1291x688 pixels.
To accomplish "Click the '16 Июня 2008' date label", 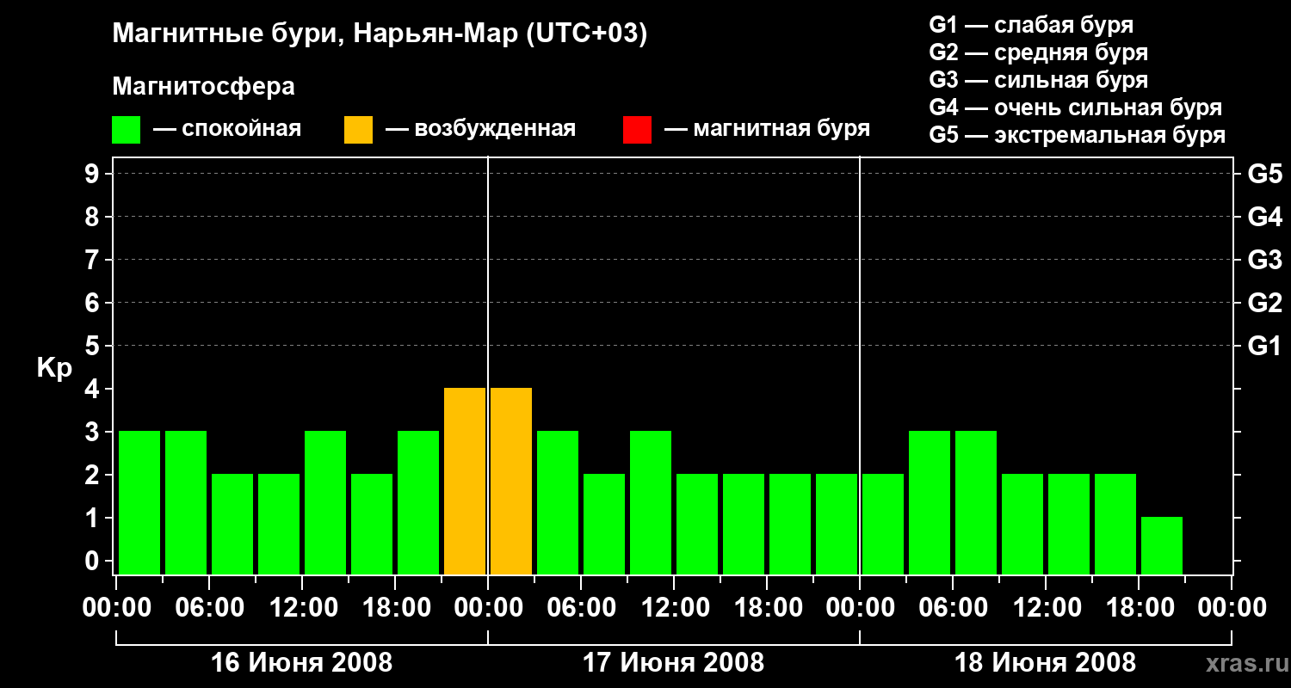I will [x=302, y=663].
